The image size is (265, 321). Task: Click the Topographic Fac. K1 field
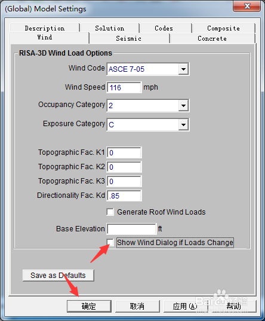(x=124, y=152)
